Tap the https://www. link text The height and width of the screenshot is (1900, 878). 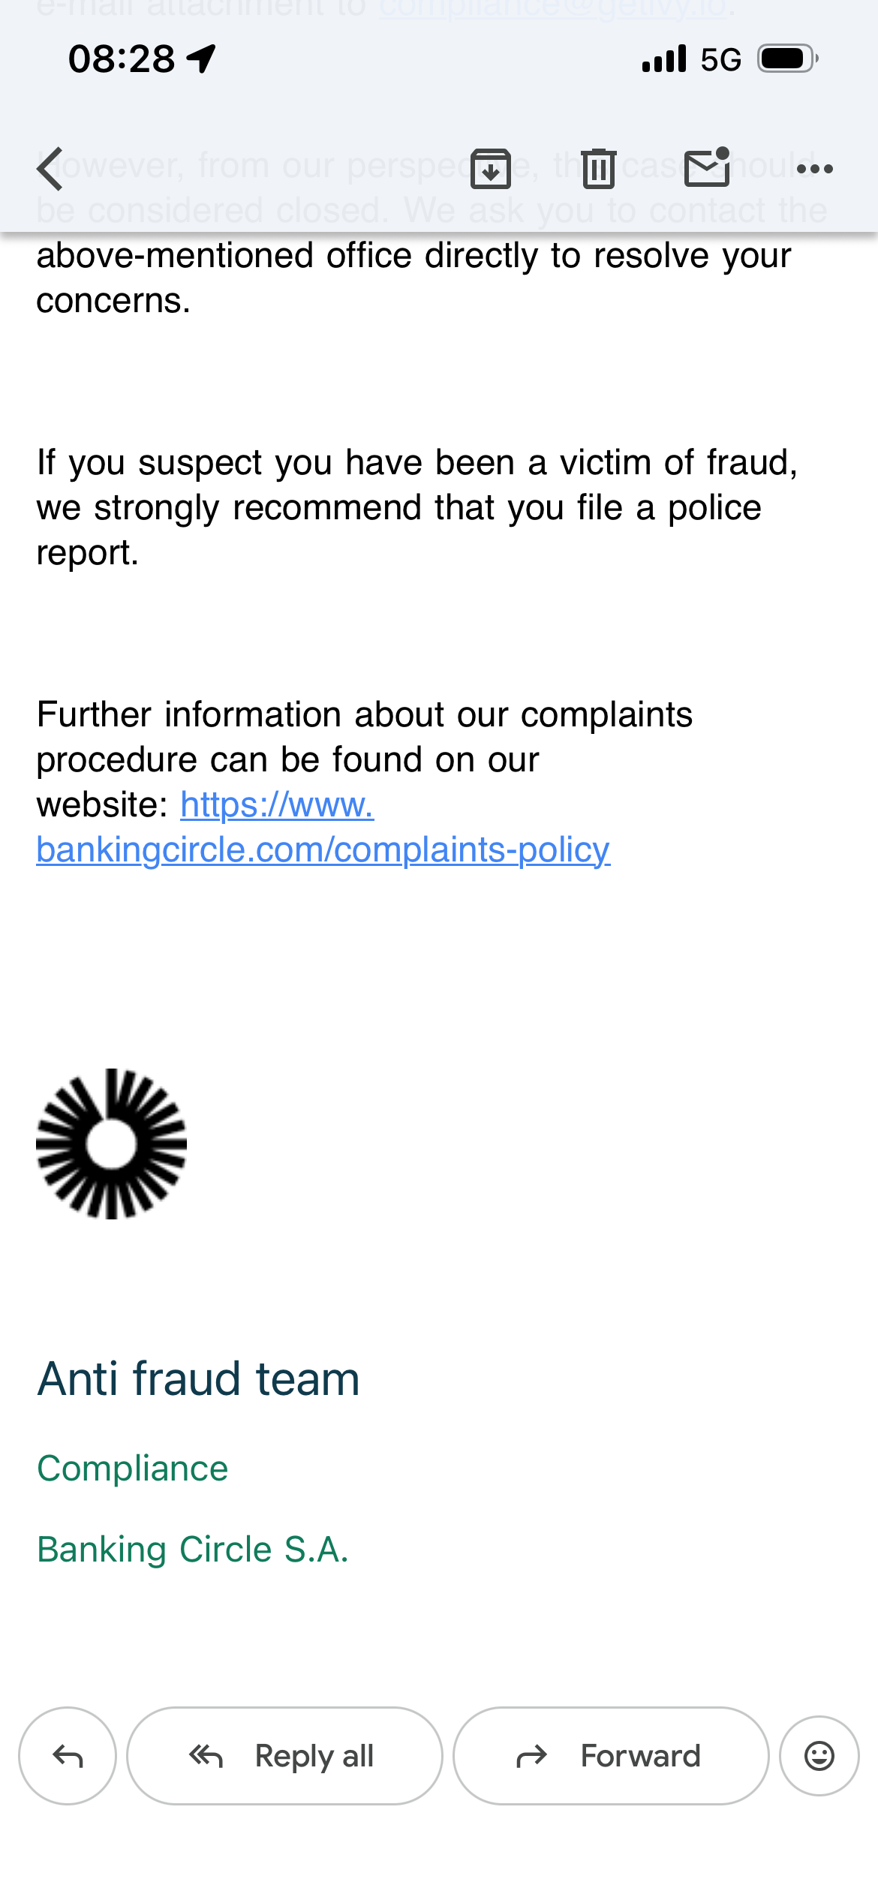click(277, 805)
